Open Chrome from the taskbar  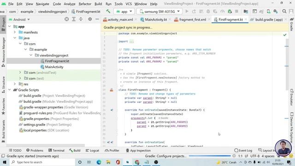tap(137, 162)
